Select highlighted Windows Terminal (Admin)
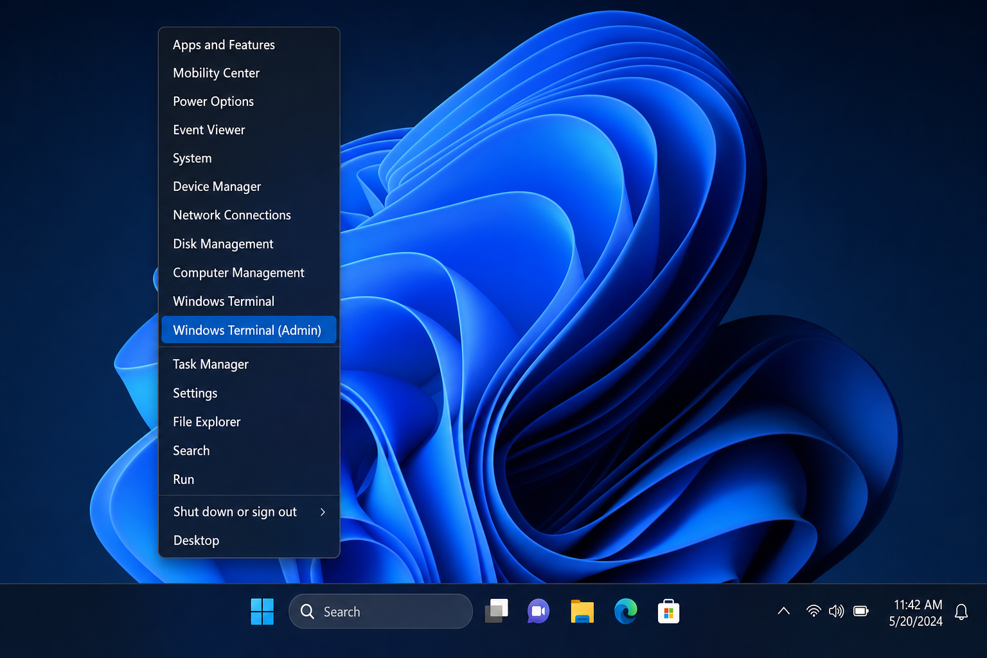Image resolution: width=987 pixels, height=658 pixels. coord(249,330)
